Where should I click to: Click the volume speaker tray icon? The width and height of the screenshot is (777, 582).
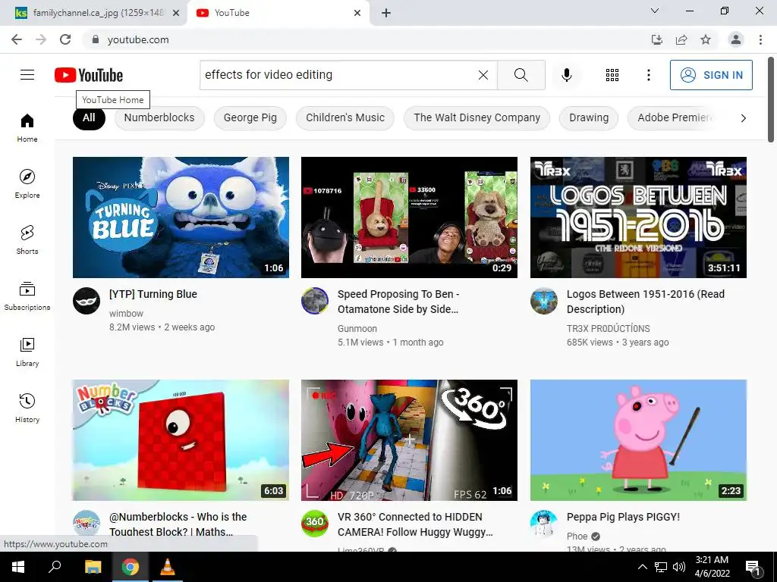click(x=679, y=567)
